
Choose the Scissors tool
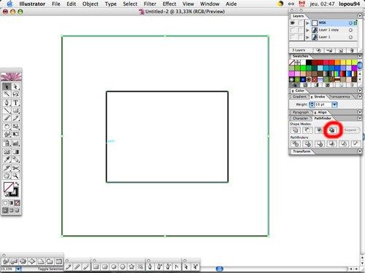[16, 168]
